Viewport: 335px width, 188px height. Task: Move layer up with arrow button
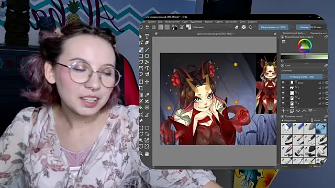click(x=304, y=111)
